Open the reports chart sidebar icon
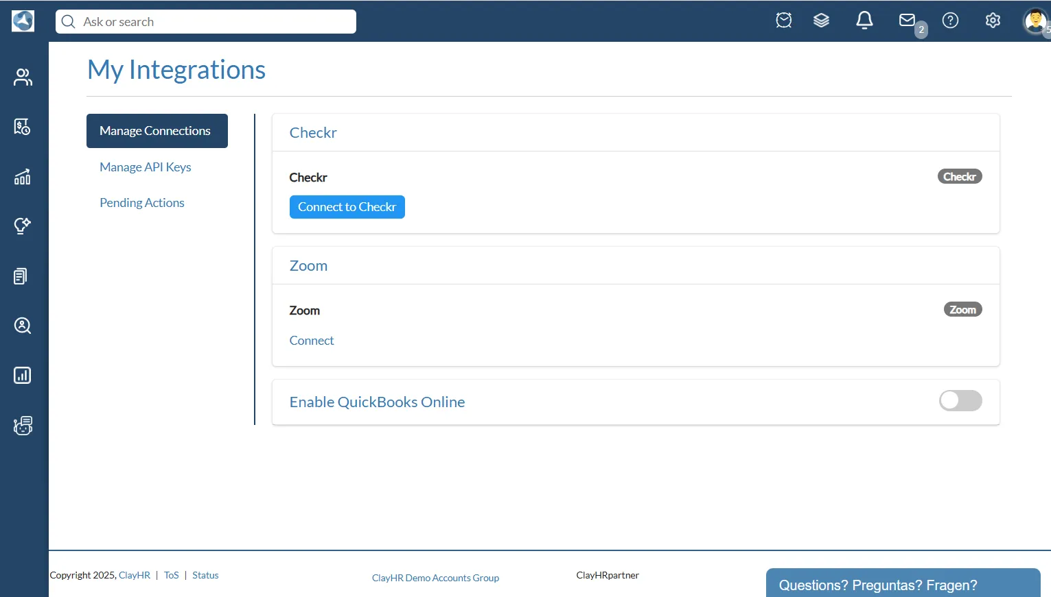1051x597 pixels. pos(23,375)
